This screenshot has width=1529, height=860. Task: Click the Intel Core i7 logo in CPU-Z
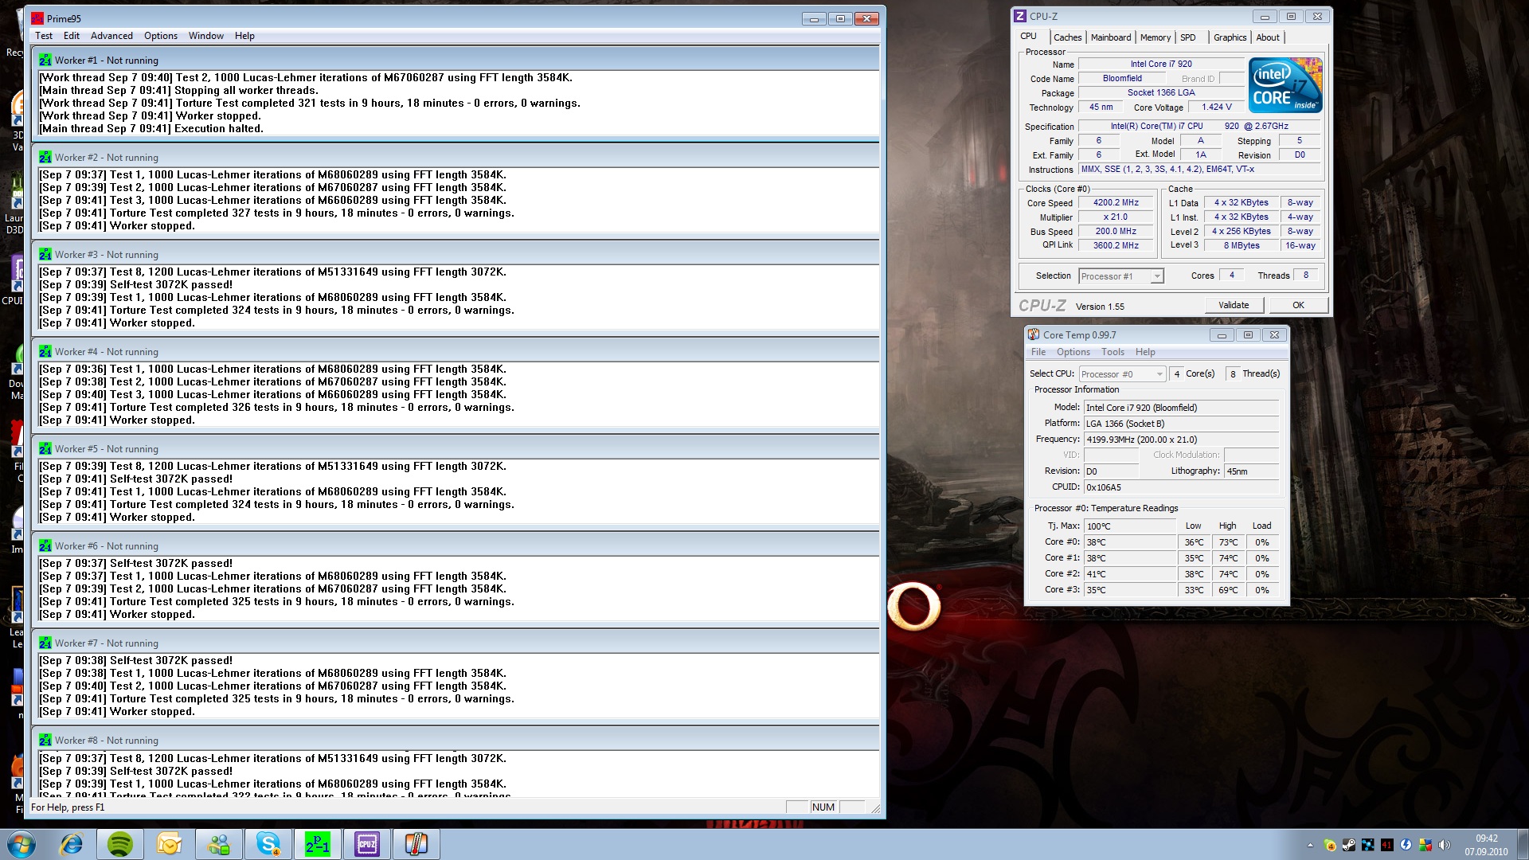1285,84
